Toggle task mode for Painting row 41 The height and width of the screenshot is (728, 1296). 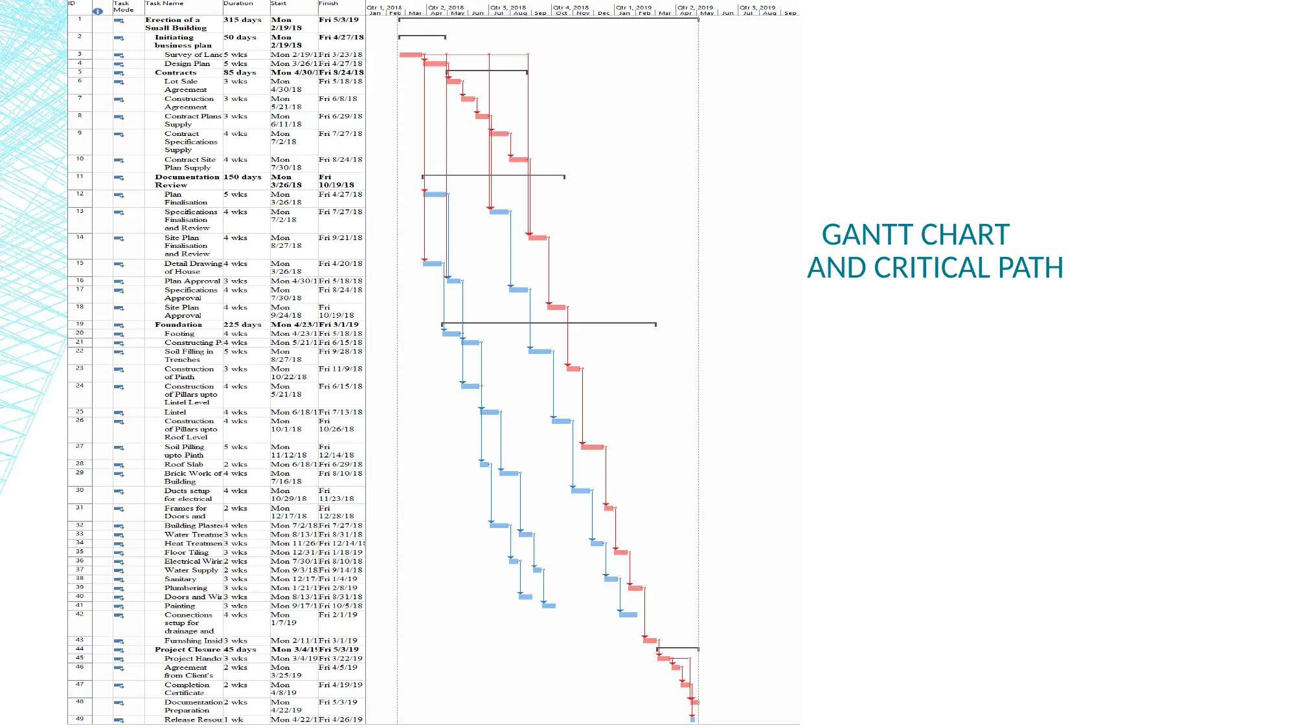(117, 605)
